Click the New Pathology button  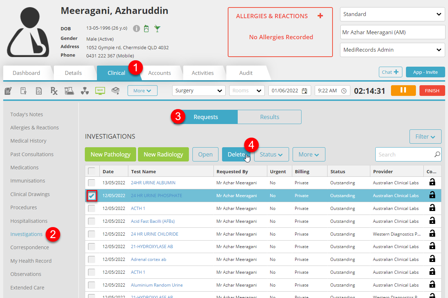tap(110, 154)
